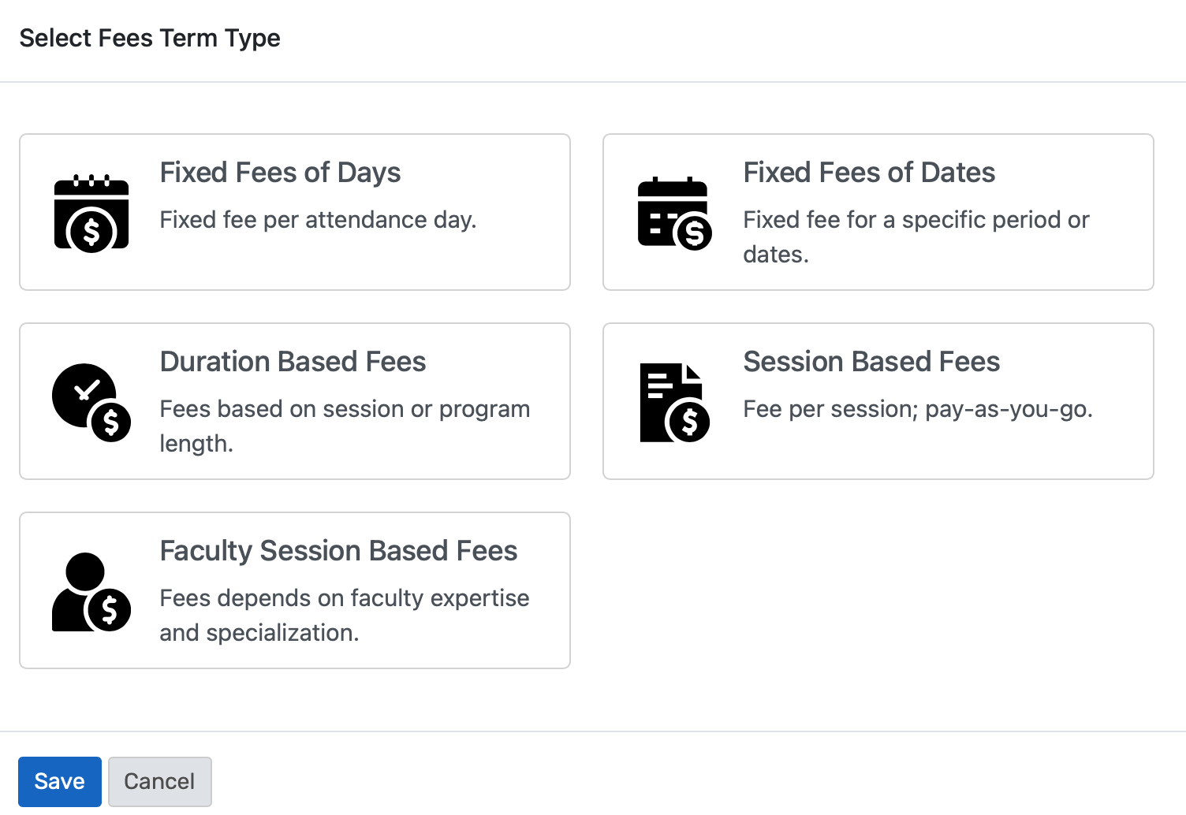
Task: Click the Select Fees Term Type header
Action: coord(150,37)
